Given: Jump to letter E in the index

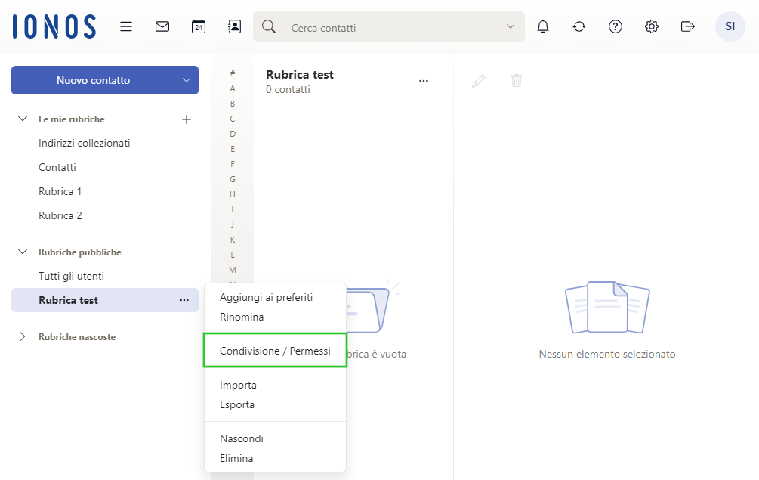Looking at the screenshot, I should (x=233, y=149).
